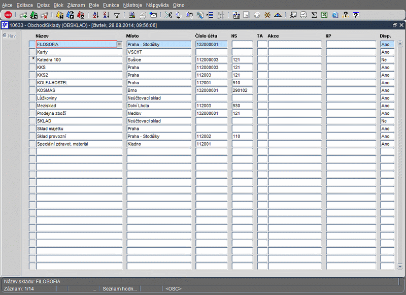Click account 112002 in Sklad provozní row
This screenshot has width=406, height=295.
(x=211, y=136)
